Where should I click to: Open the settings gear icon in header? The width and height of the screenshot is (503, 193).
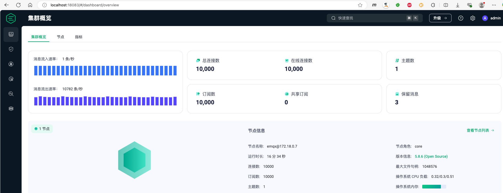(473, 18)
